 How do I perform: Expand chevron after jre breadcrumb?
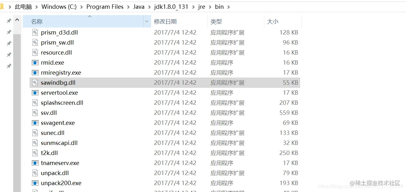pos(210,7)
